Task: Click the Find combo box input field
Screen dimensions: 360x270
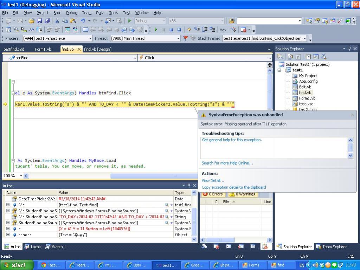Action: click(x=268, y=21)
